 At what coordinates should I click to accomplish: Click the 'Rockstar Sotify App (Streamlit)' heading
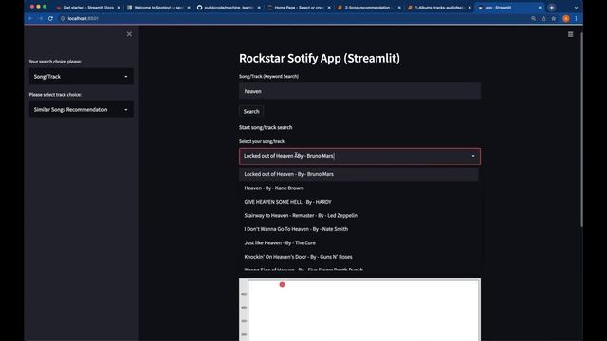[x=320, y=58]
